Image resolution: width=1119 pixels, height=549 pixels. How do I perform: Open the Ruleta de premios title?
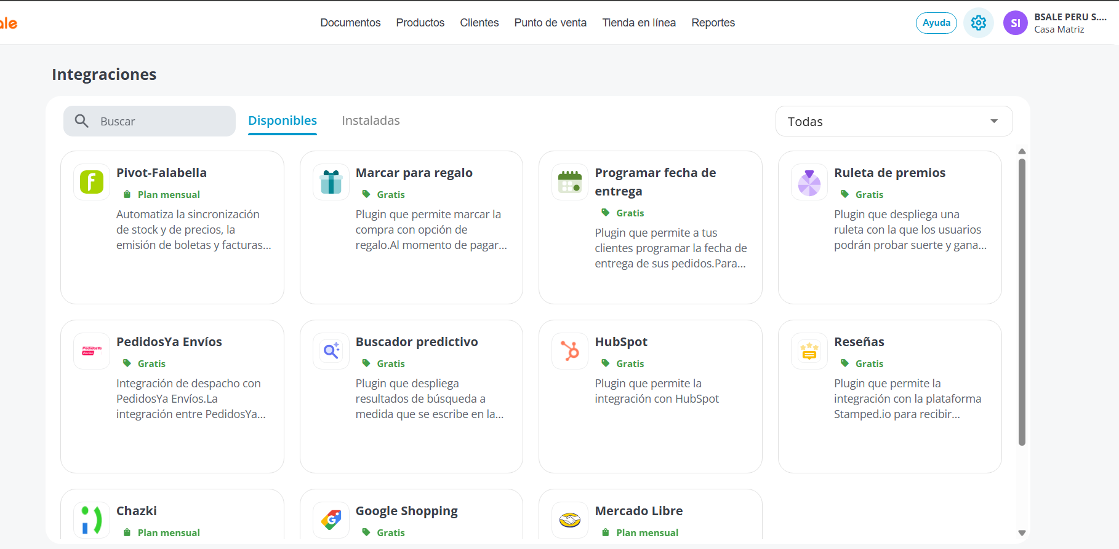[889, 173]
